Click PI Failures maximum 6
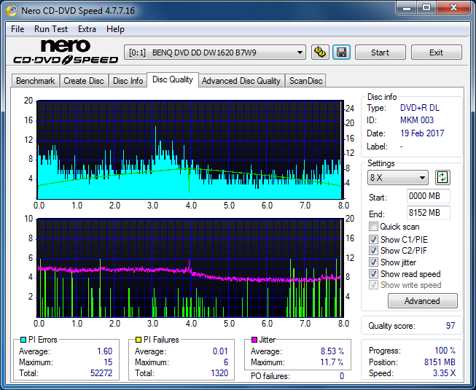The image size is (476, 390). (x=226, y=362)
